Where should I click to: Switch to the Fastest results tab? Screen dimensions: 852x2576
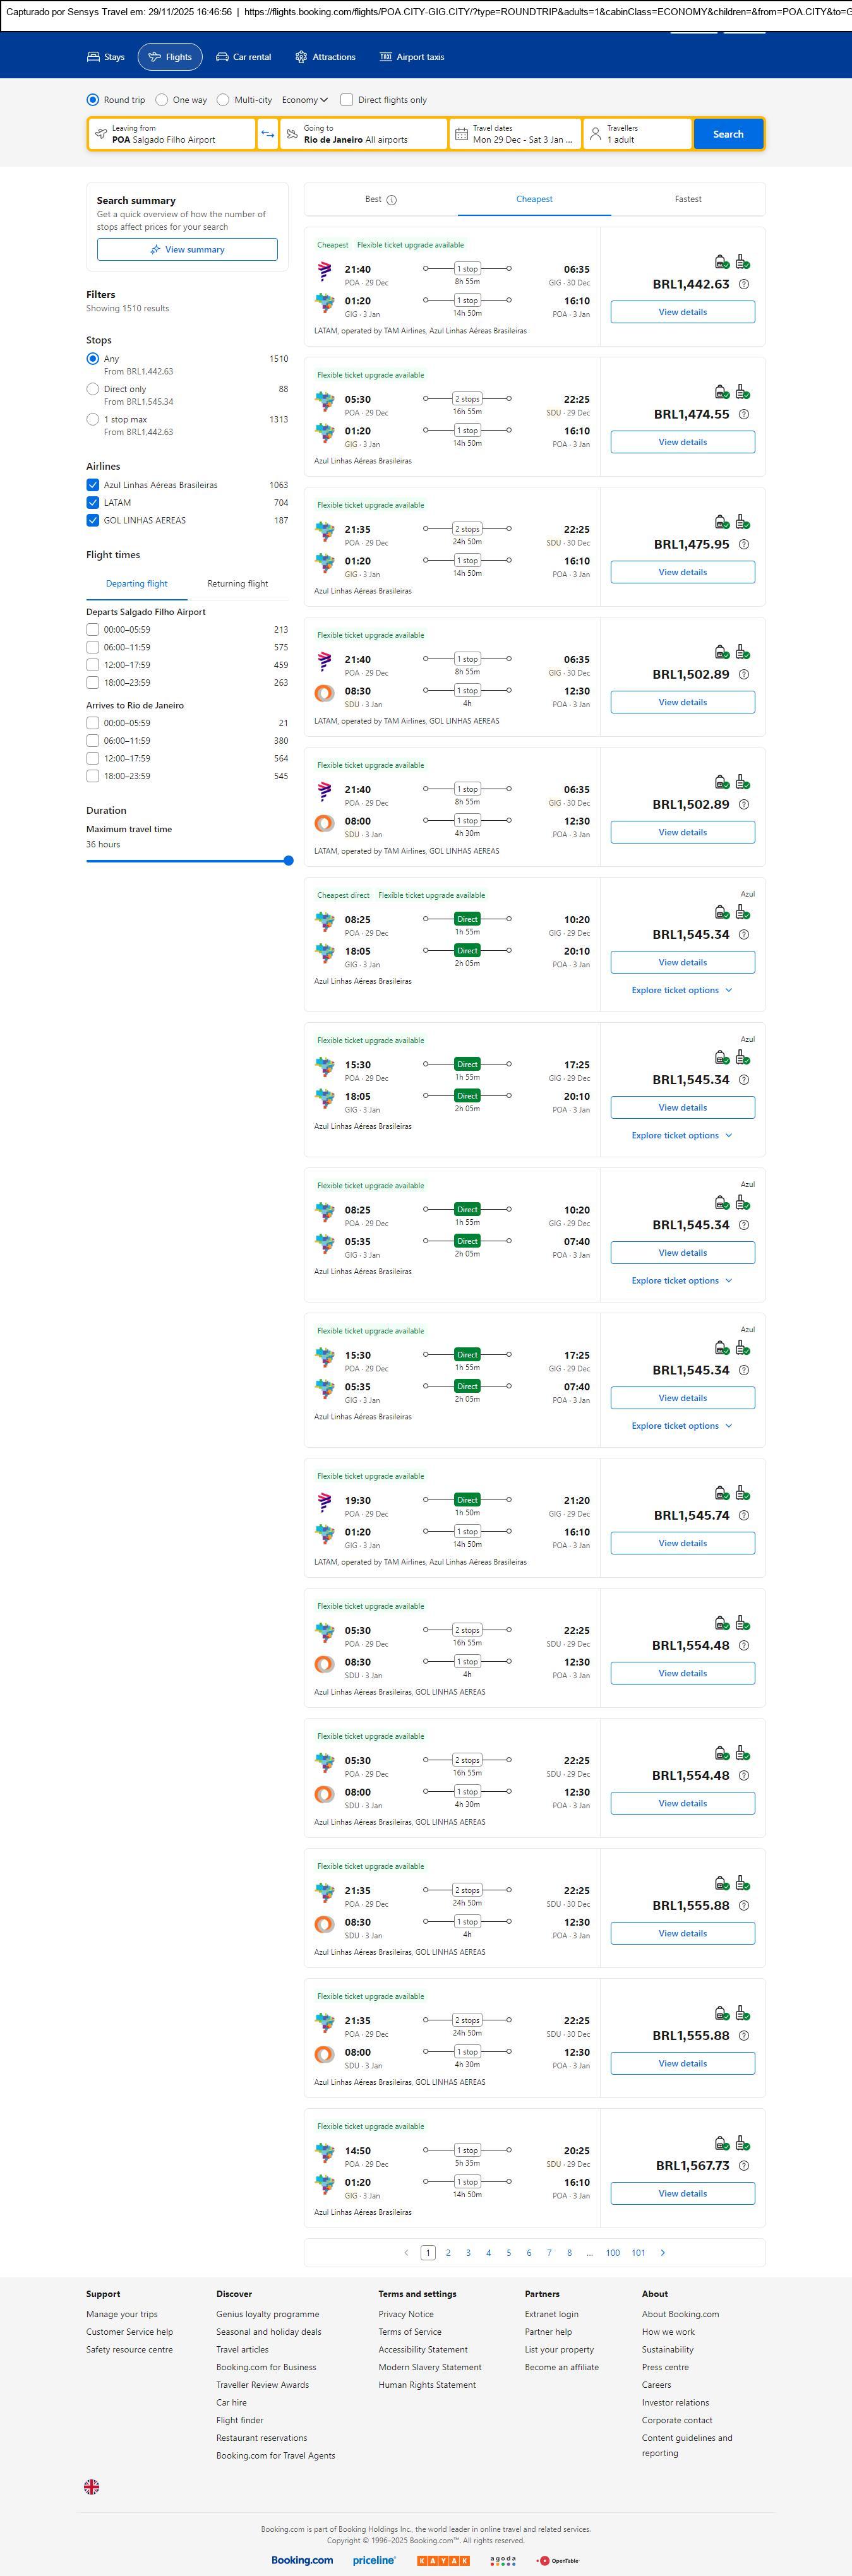click(x=687, y=199)
